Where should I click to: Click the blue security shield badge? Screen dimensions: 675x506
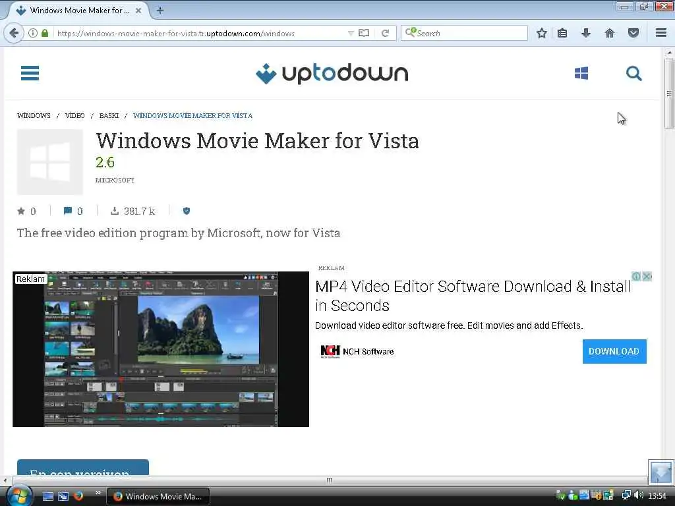[x=187, y=211]
